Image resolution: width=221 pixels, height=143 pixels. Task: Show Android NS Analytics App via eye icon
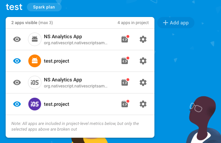tap(17, 39)
